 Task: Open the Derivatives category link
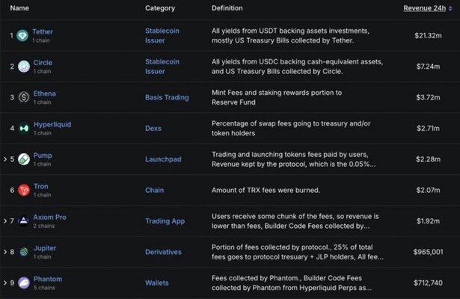tap(163, 252)
